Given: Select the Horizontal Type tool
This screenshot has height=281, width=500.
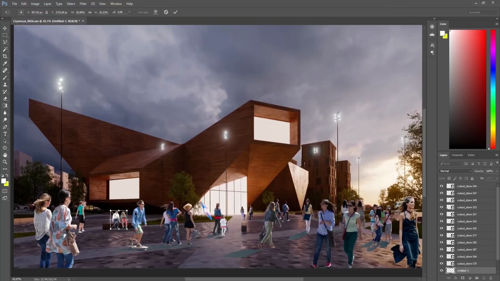Looking at the screenshot, I should (5, 134).
